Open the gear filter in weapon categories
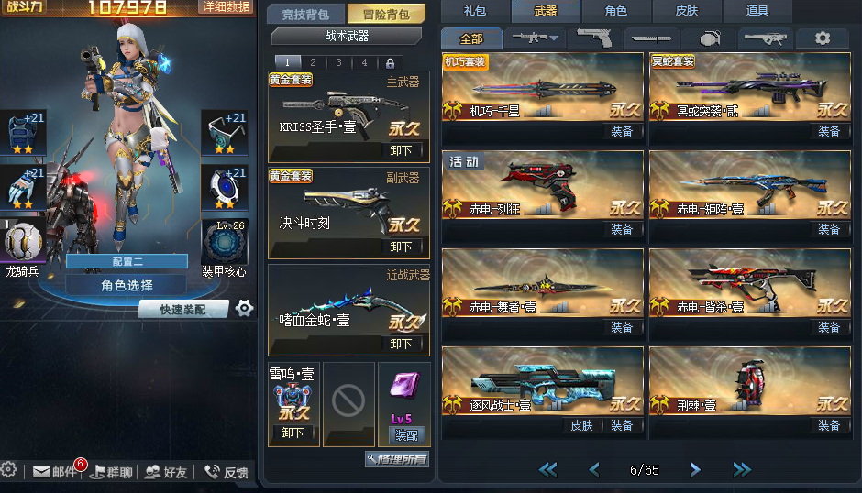862x493 pixels. 823,38
